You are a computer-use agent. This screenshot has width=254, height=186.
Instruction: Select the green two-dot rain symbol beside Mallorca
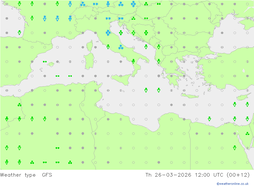coord(45,62)
